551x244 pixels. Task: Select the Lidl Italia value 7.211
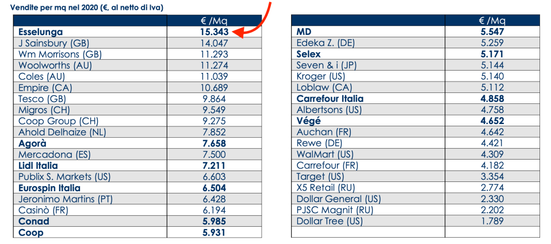pyautogui.click(x=213, y=166)
